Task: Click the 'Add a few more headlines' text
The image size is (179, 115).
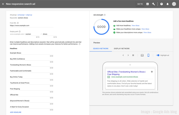Action: (x=123, y=21)
